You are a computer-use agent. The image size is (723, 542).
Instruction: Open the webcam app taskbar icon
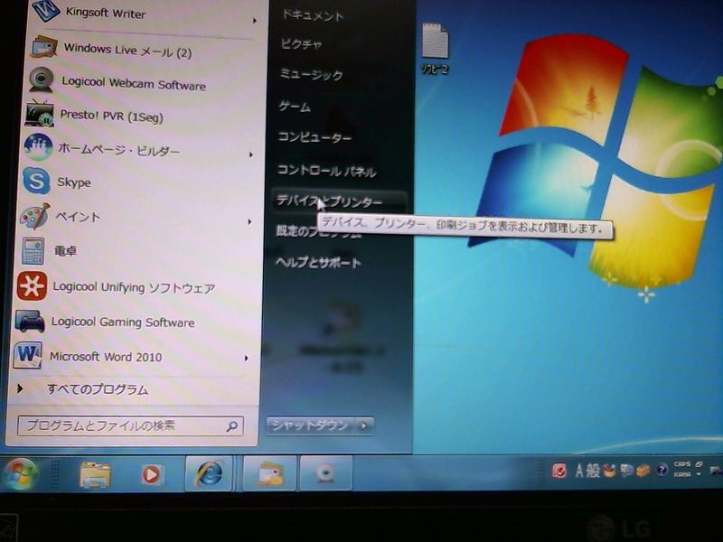point(326,473)
